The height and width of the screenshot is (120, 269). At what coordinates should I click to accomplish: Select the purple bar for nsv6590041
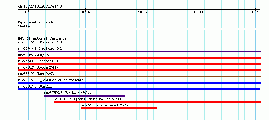click(139, 51)
